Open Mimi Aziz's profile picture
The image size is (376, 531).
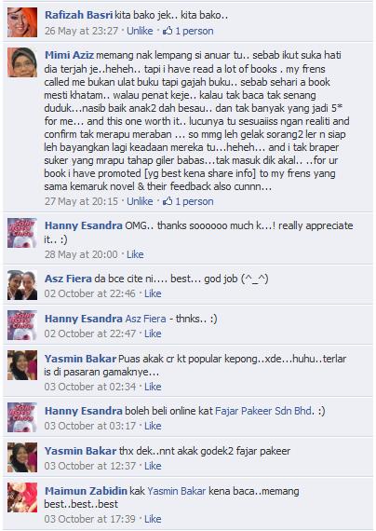click(22, 62)
